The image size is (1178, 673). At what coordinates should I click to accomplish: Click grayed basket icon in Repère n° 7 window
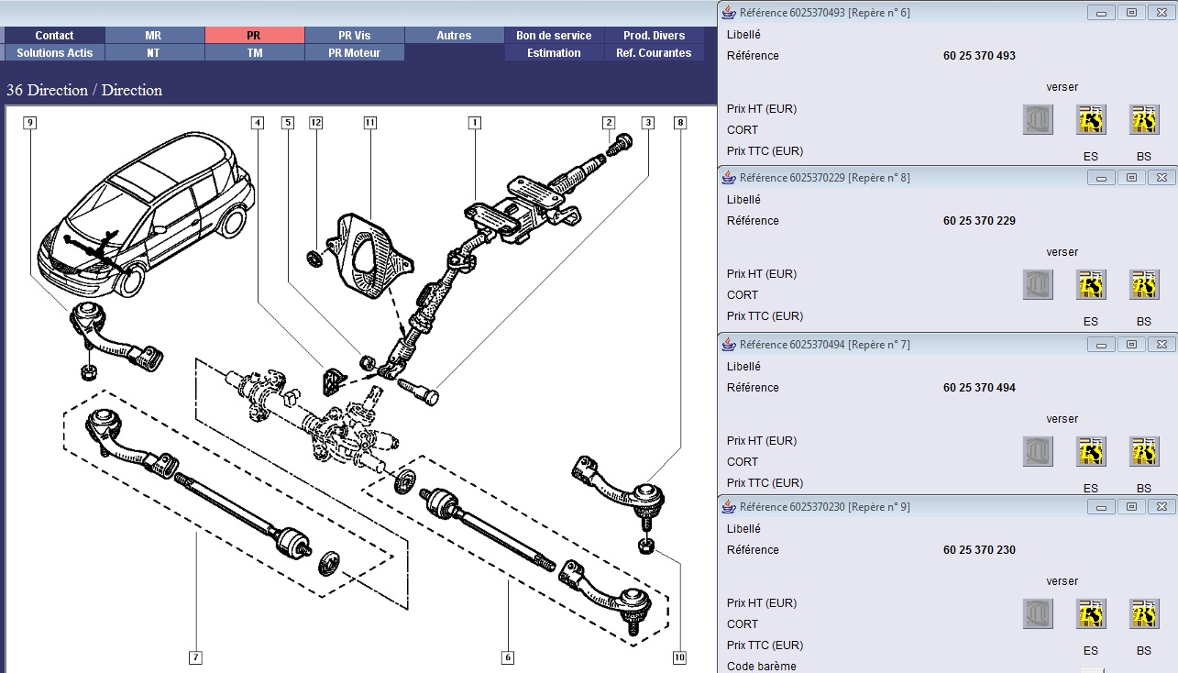point(1038,452)
